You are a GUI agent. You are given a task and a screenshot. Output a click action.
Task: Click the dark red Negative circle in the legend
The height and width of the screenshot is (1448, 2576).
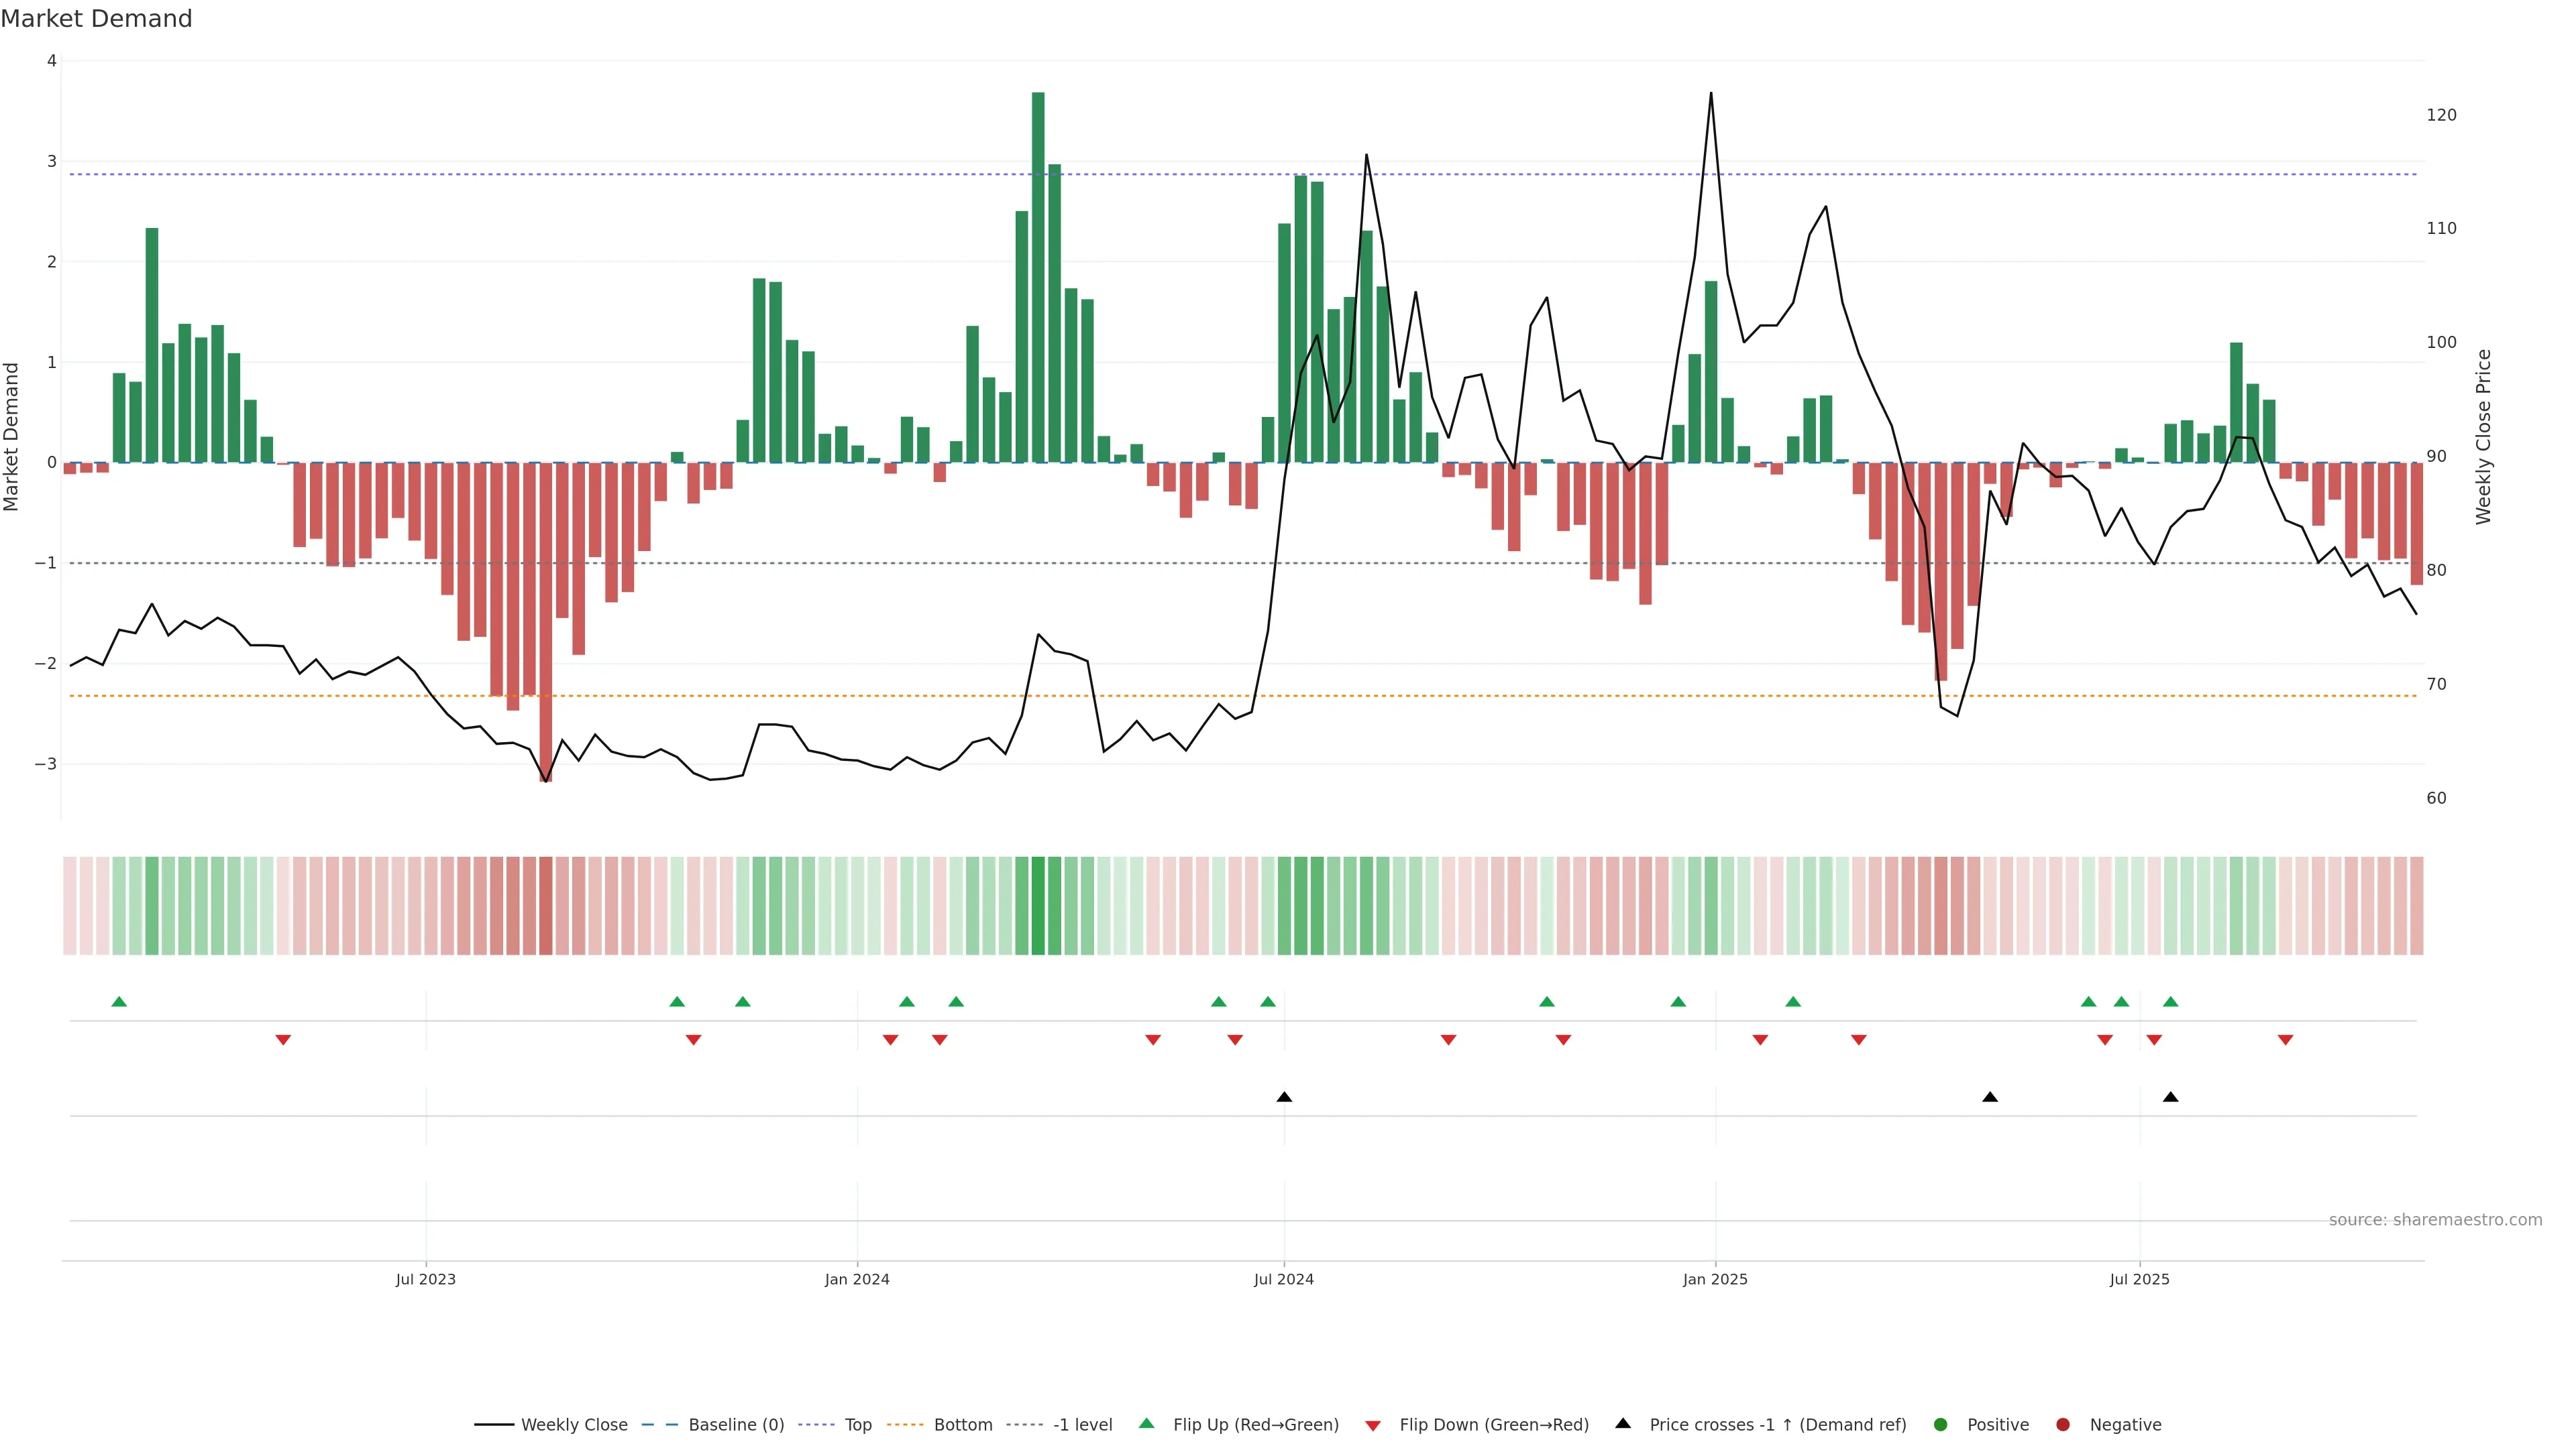[2063, 1424]
